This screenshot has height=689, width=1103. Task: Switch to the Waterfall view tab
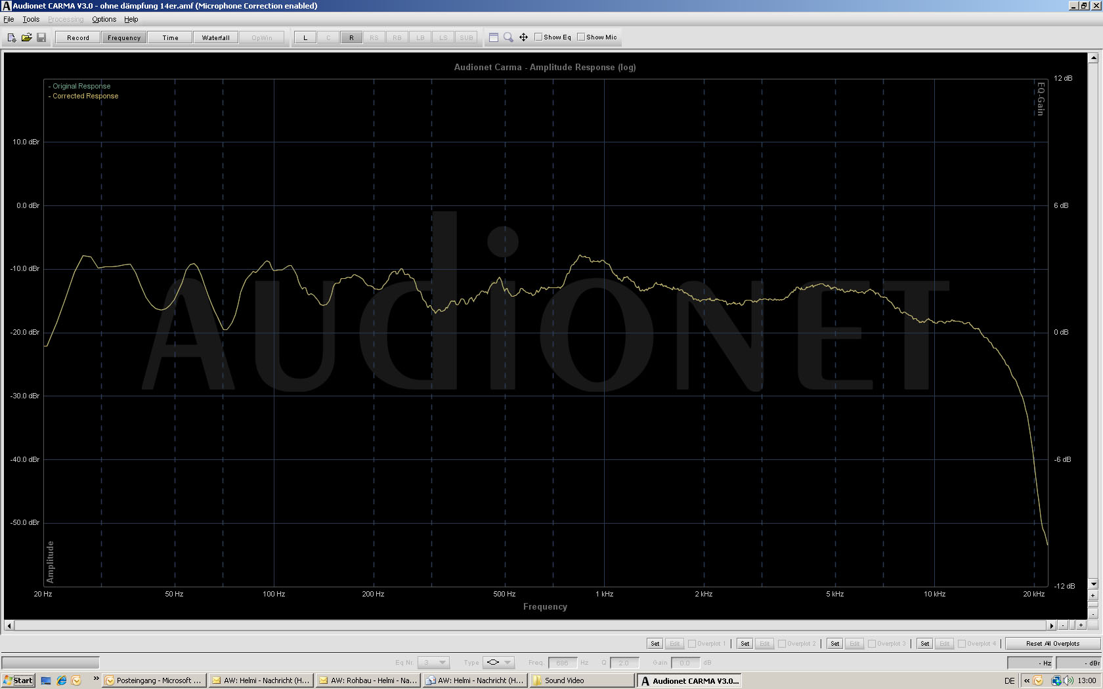click(x=215, y=37)
